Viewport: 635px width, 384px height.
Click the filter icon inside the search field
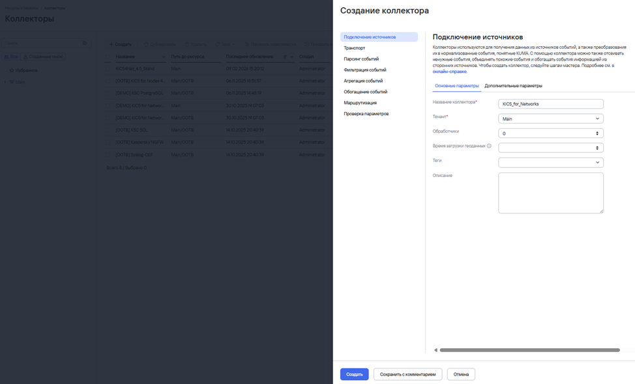tap(84, 43)
